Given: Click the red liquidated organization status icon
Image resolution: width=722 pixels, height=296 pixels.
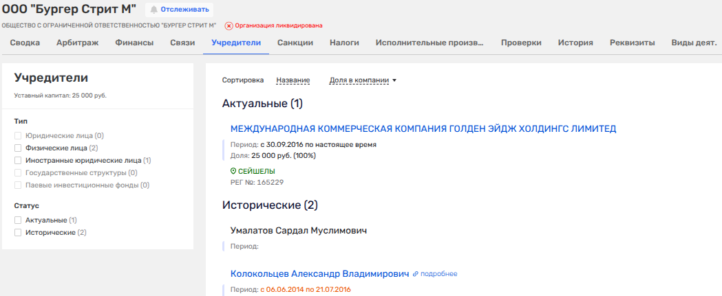Looking at the screenshot, I should click(229, 25).
